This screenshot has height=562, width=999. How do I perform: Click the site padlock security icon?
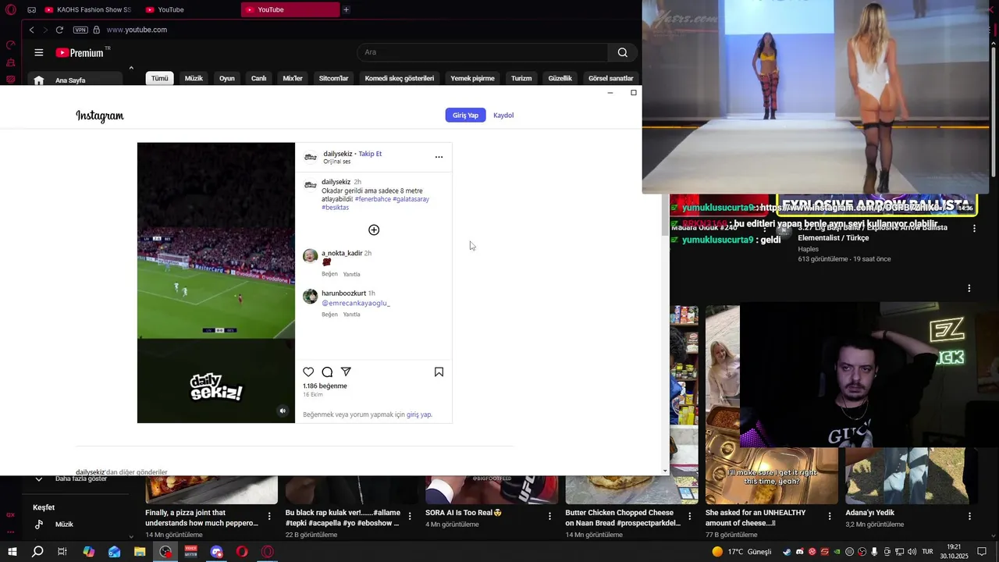click(x=97, y=30)
